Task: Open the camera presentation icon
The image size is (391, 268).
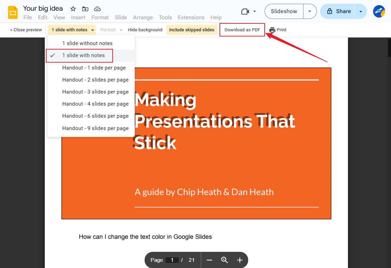Action: tap(246, 11)
